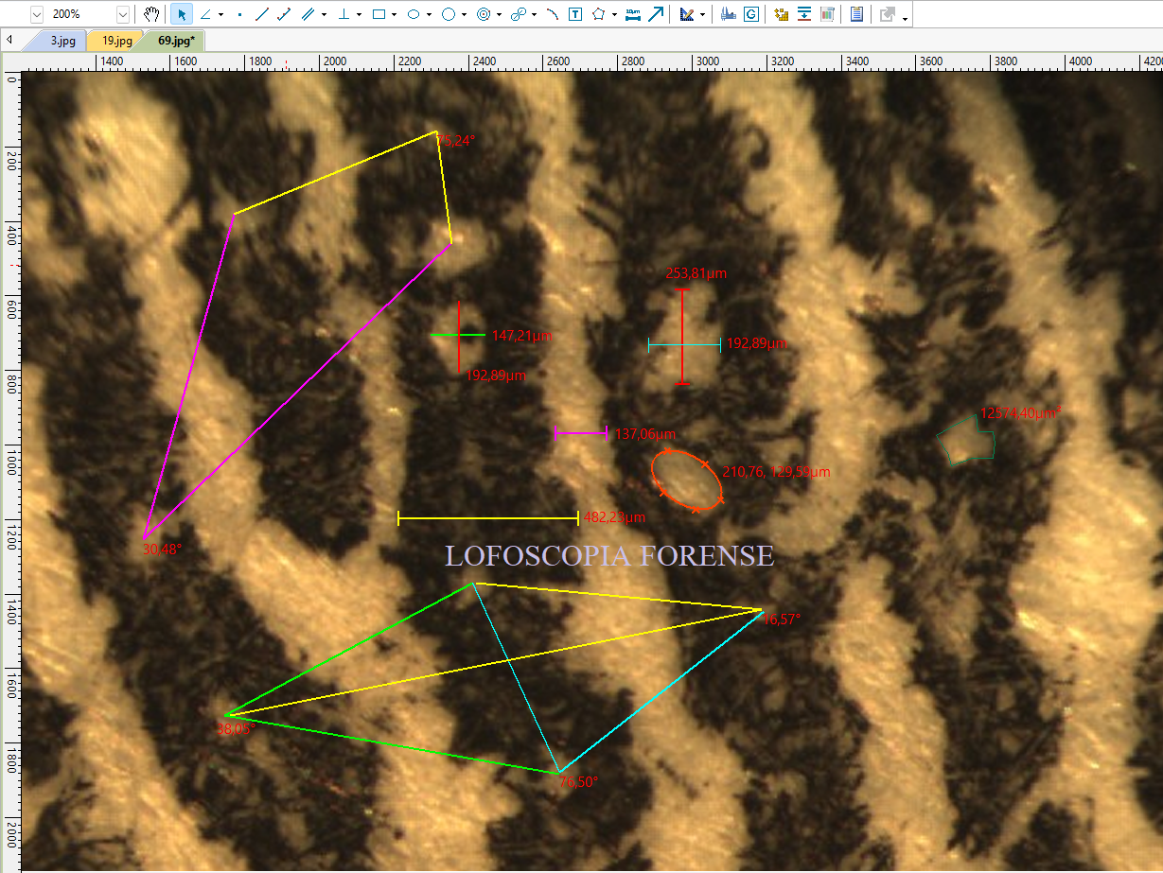Screen dimensions: 1163x873
Task: Pick the rectangle drawing tool
Action: pos(379,14)
